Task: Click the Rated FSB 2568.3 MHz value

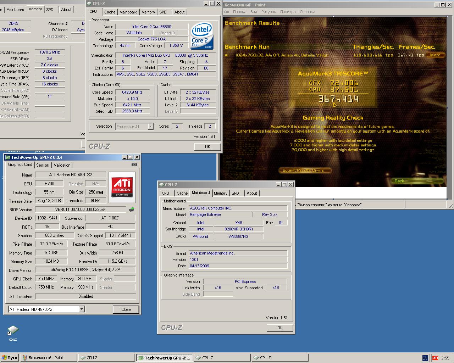Action: click(x=132, y=111)
